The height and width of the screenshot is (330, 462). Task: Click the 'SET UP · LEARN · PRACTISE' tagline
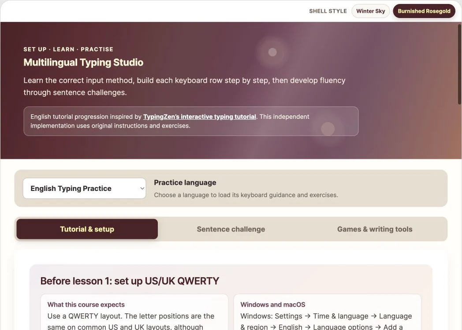[68, 49]
